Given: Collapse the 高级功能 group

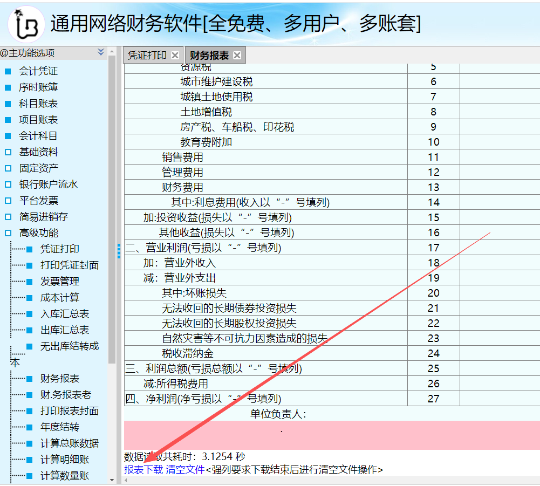Looking at the screenshot, I should coord(8,233).
